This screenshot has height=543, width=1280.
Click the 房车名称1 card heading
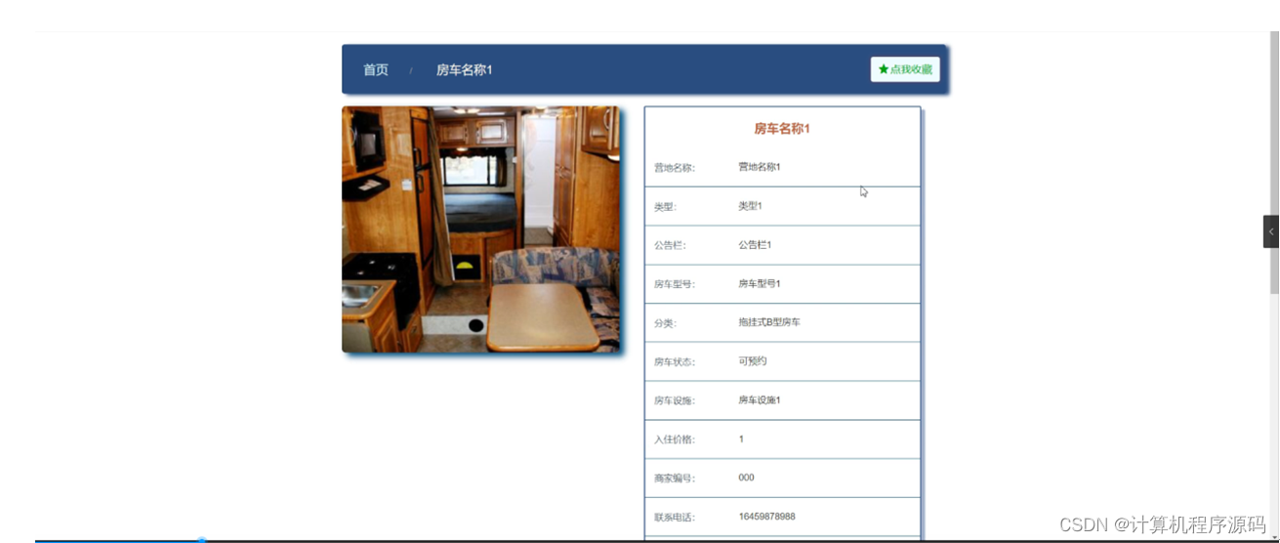[x=782, y=128]
